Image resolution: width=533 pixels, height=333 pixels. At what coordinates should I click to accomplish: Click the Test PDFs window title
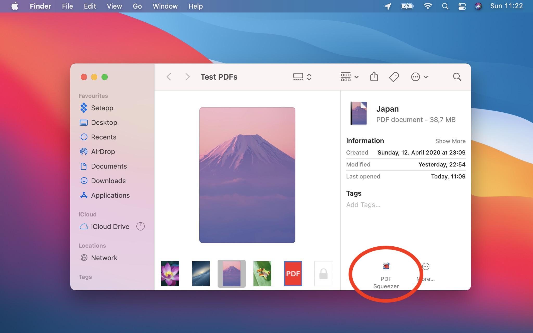(x=219, y=77)
